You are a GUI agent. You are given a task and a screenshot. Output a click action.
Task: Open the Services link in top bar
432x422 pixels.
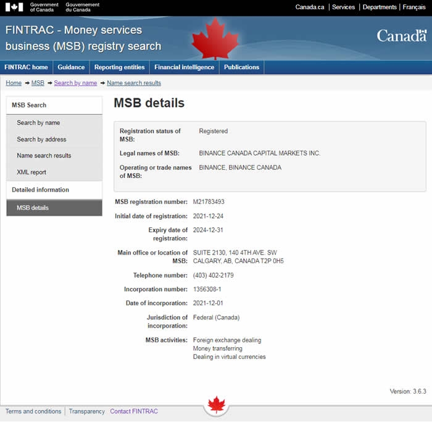pos(343,7)
